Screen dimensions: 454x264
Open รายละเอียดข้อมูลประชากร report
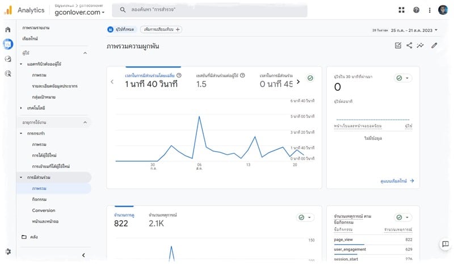54,86
